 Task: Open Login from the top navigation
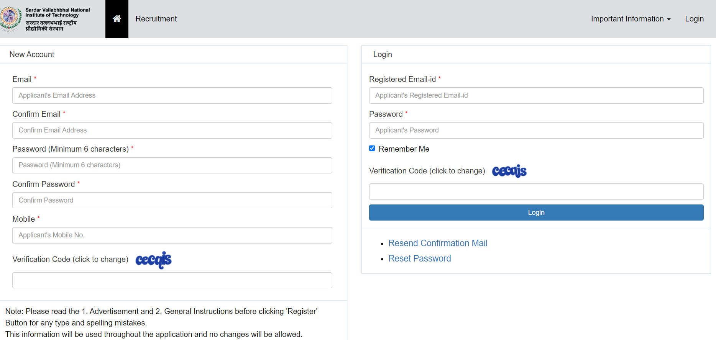pyautogui.click(x=694, y=19)
